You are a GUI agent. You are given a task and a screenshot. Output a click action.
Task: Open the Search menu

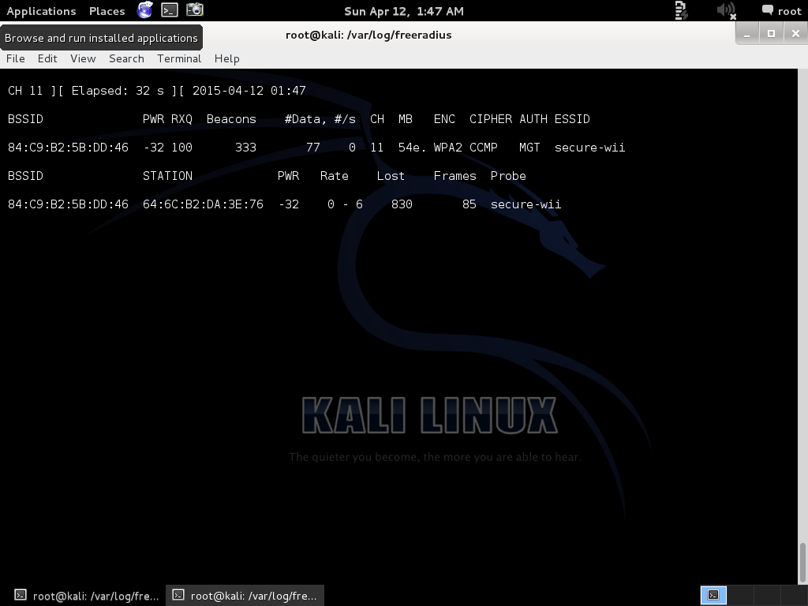[x=126, y=58]
